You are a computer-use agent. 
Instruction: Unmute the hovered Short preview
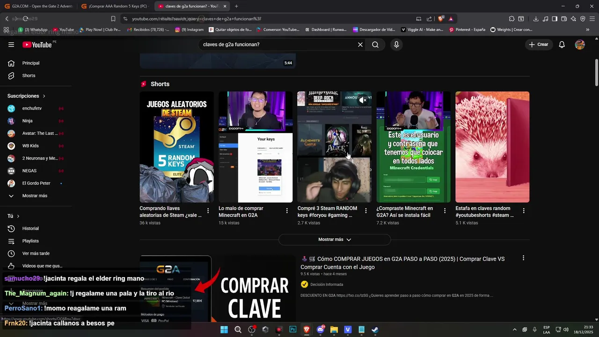[363, 100]
